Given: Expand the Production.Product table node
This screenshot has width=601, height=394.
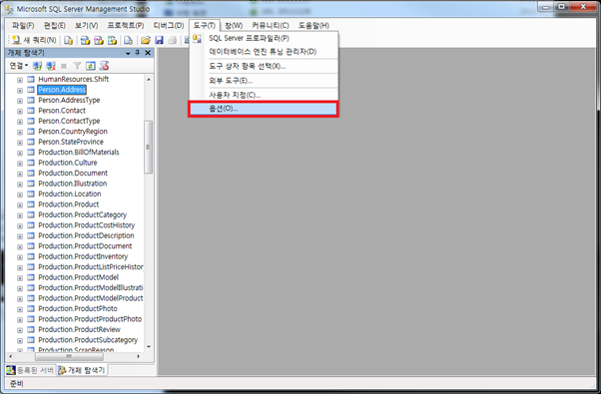Looking at the screenshot, I should pos(20,204).
